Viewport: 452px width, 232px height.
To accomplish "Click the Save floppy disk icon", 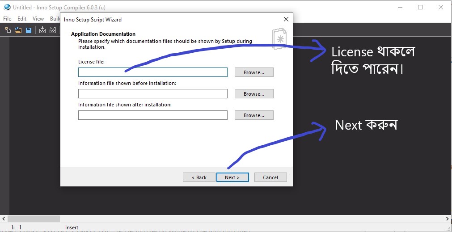I will 29,30.
